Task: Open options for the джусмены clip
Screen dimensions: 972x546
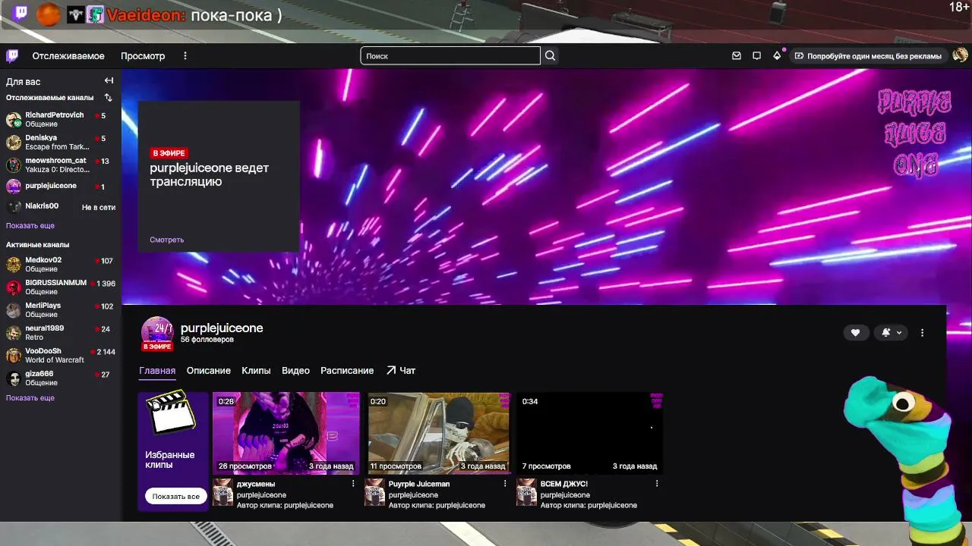Action: [x=353, y=484]
